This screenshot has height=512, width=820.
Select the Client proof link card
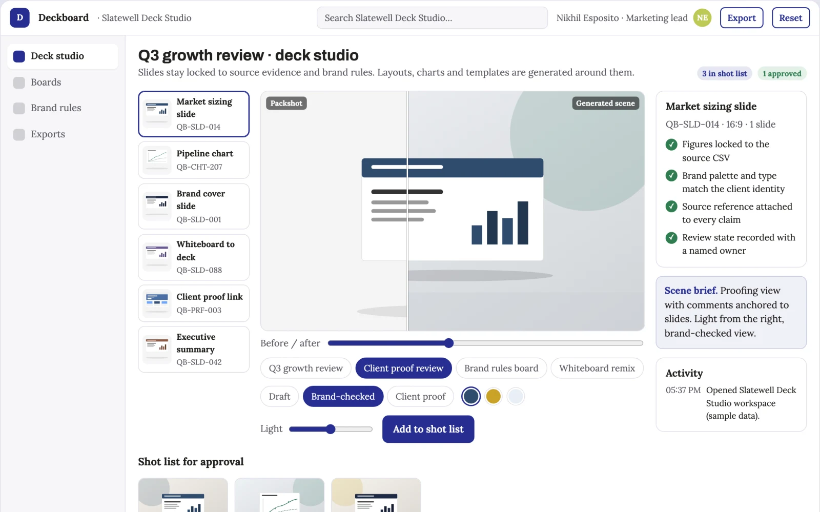(x=194, y=303)
